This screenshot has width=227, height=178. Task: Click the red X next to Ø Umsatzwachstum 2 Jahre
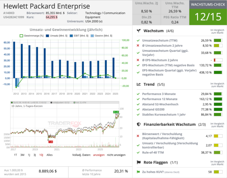click(x=138, y=46)
